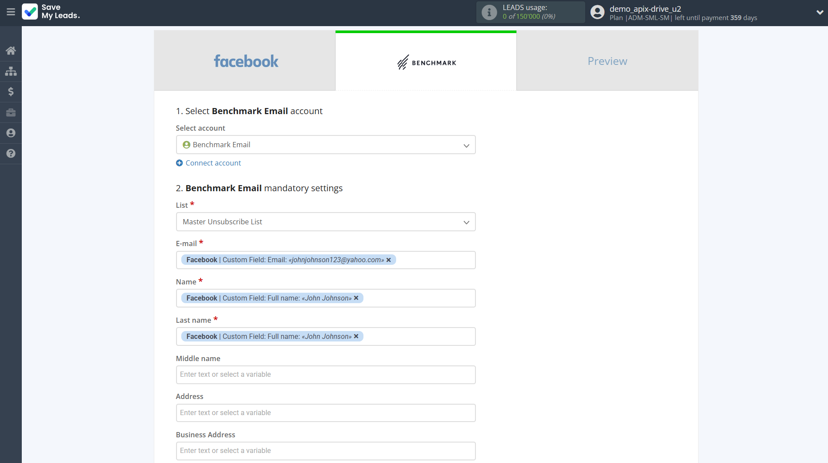Go to home via sidebar icon
The image size is (828, 463).
tap(11, 51)
